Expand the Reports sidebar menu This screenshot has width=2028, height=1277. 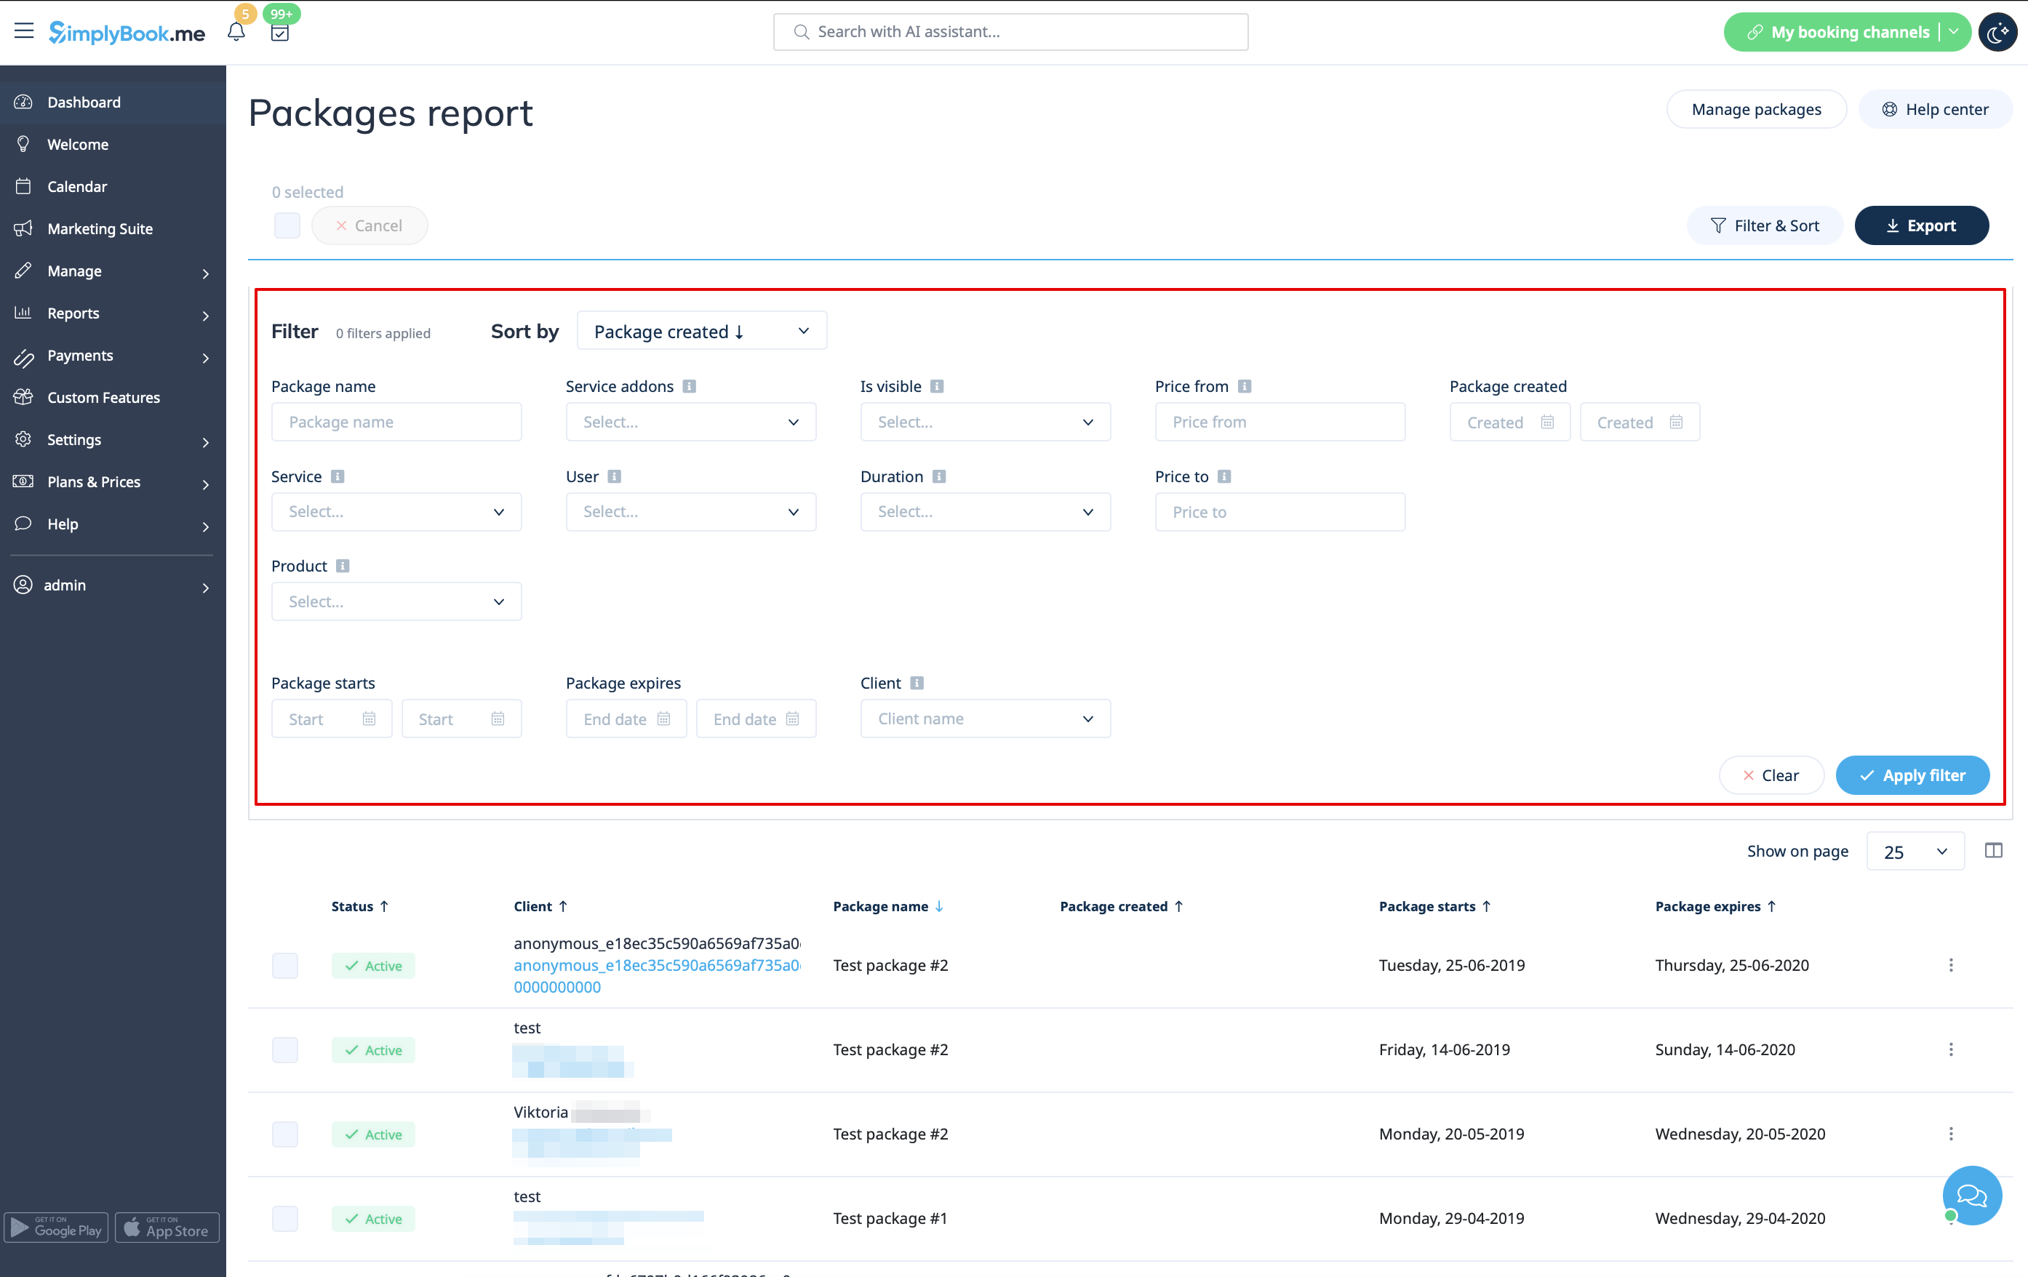pos(113,313)
